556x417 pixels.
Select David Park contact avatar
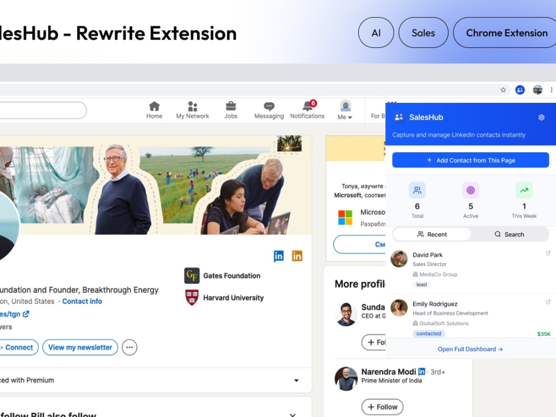click(399, 259)
